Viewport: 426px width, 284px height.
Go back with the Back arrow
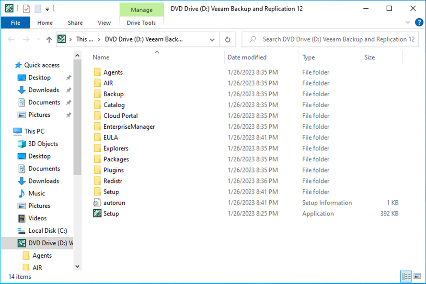[11, 40]
